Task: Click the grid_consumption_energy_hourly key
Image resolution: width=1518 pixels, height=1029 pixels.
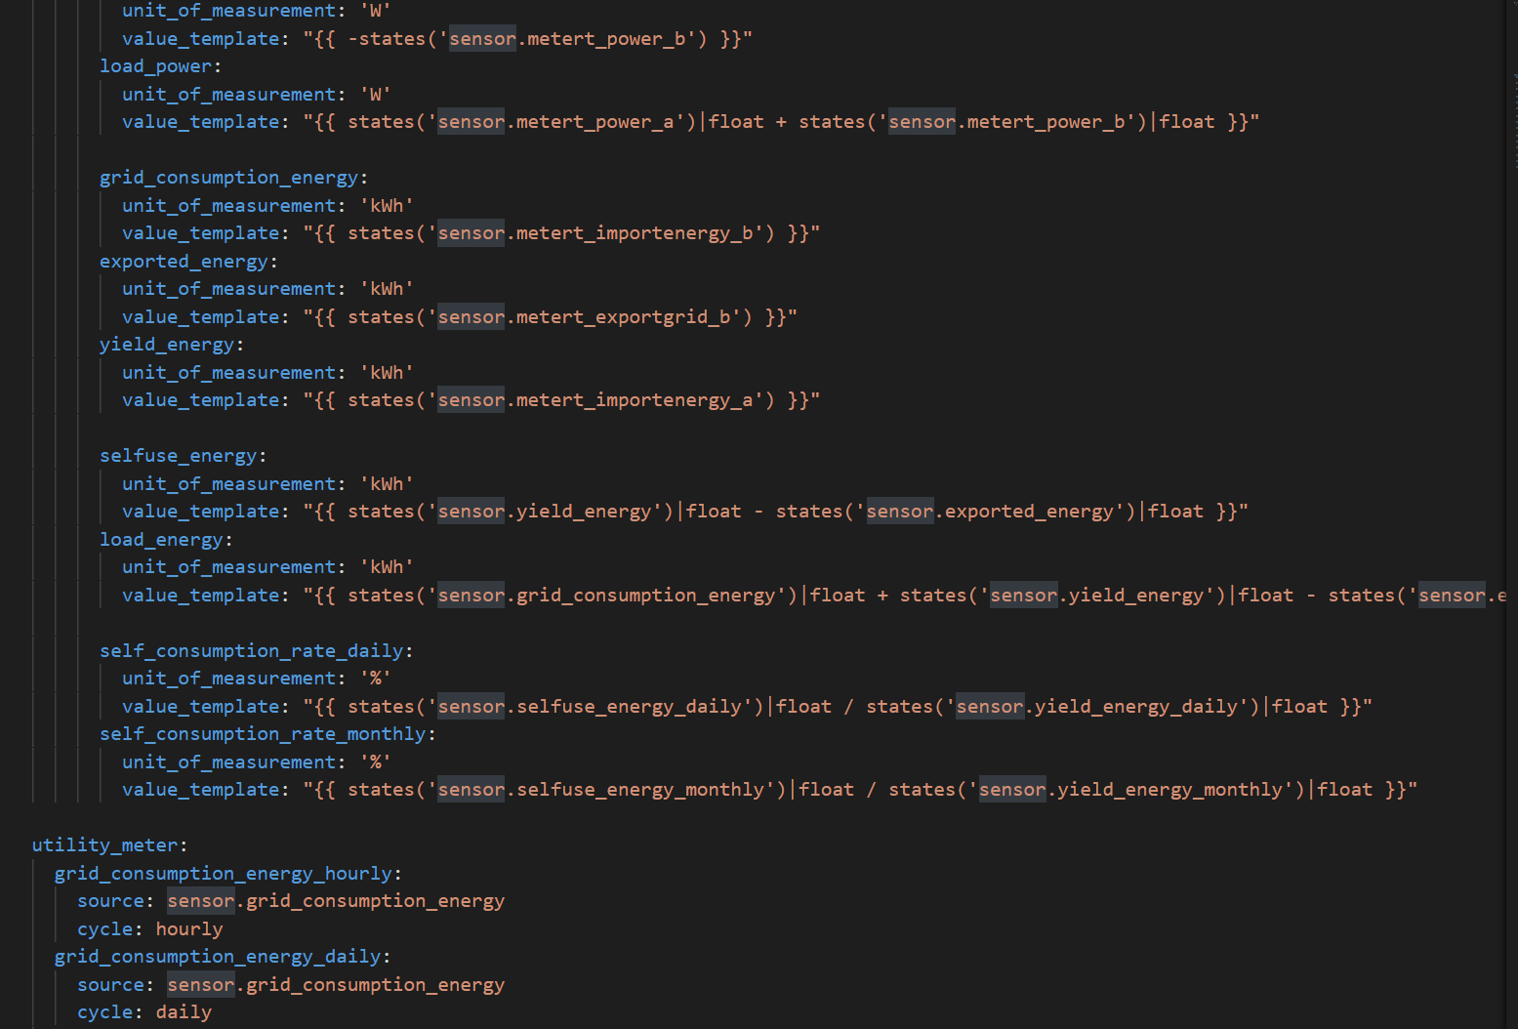Action: point(223,874)
